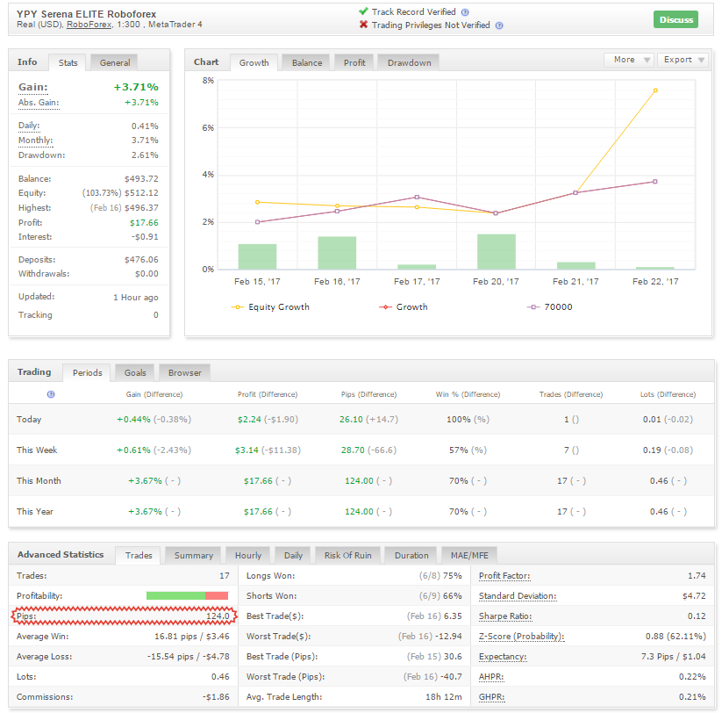The image size is (722, 713).
Task: Click Avg. Trade Length value 18h 12m
Action: [x=443, y=697]
